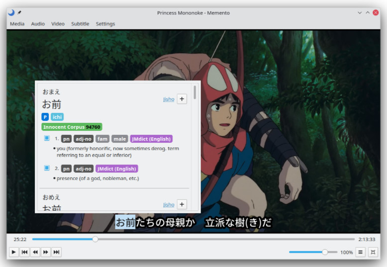Click the ichi tag
The height and width of the screenshot is (267, 387).
(57, 117)
